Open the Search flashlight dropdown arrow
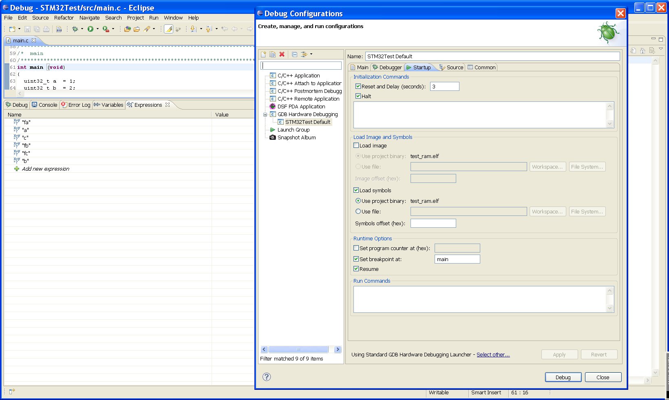This screenshot has height=400, width=669. (154, 29)
